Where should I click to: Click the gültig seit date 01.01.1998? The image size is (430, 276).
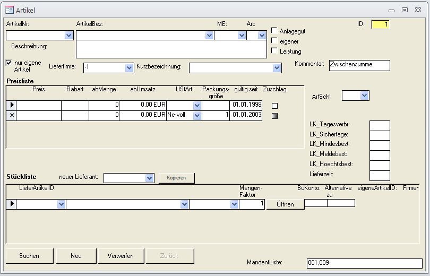click(246, 105)
